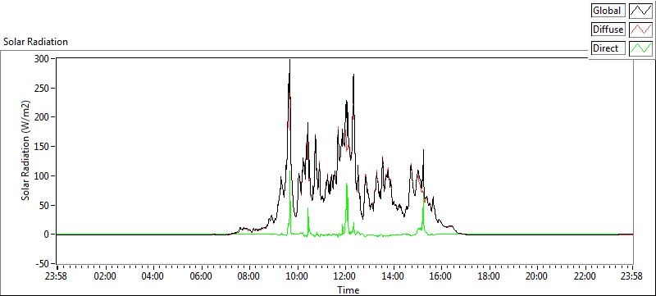The width and height of the screenshot is (656, 296).
Task: Click the -50 y-axis minimum value
Action: point(43,264)
